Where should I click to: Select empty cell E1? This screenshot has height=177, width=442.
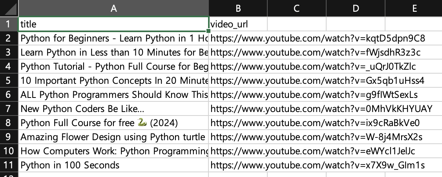(413, 24)
